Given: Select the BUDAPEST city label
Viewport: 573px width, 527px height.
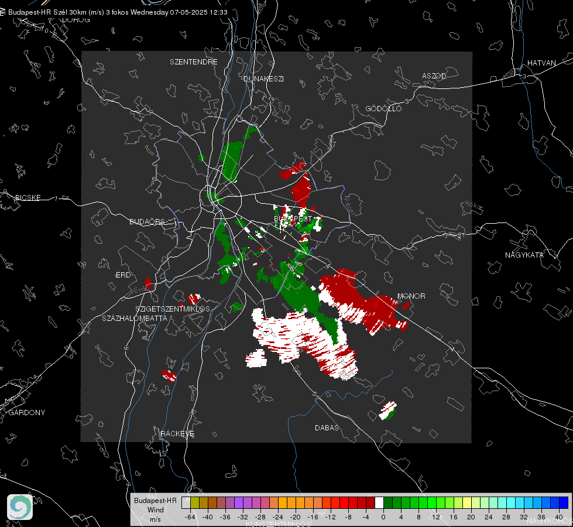Looking at the screenshot, I should 293,218.
